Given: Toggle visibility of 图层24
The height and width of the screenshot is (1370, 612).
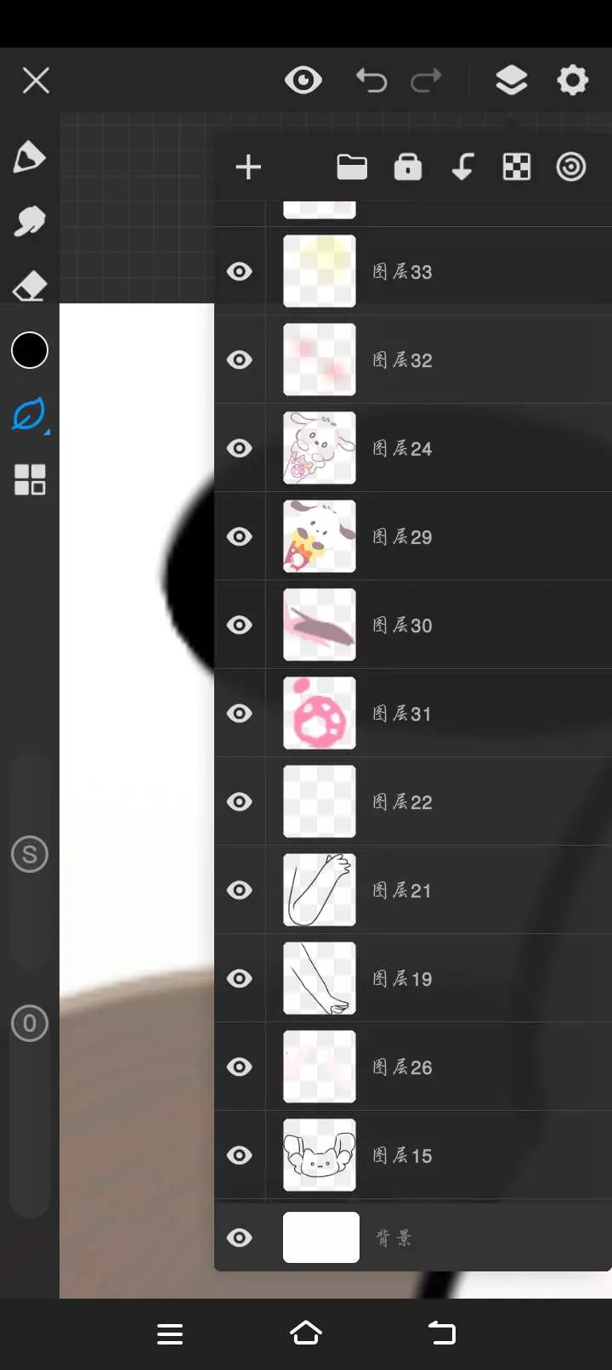Looking at the screenshot, I should (240, 448).
